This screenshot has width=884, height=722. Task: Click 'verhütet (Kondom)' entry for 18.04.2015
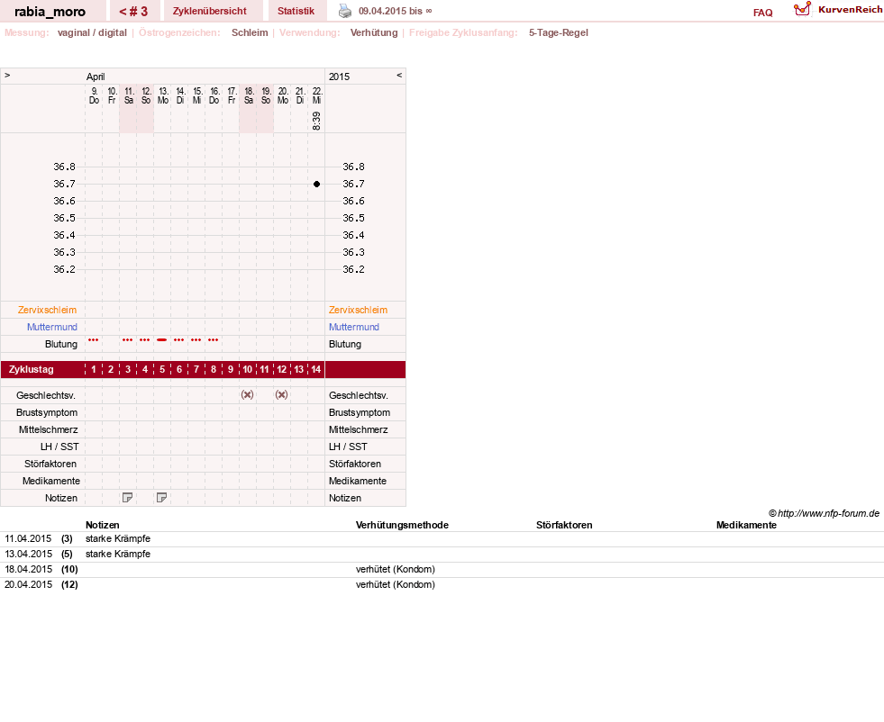[396, 569]
